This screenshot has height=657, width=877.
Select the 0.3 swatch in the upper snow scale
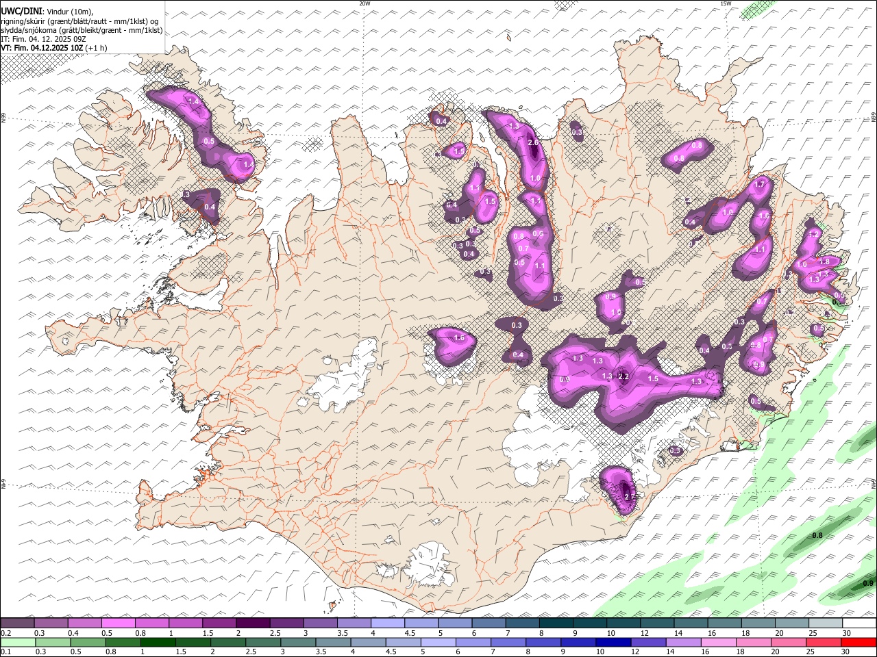click(51, 623)
